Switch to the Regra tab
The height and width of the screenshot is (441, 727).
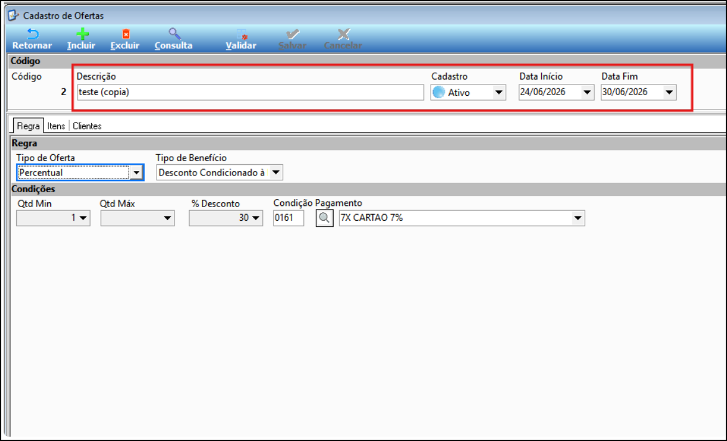(x=29, y=126)
